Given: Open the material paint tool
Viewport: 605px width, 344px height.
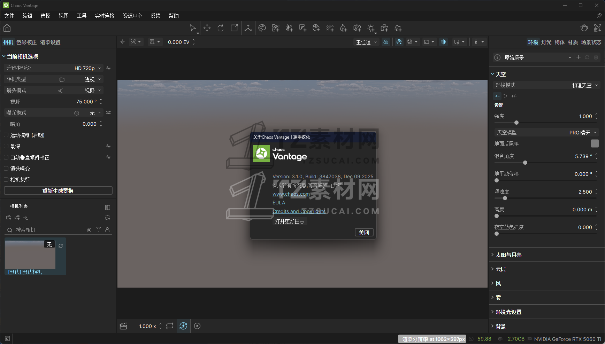Looking at the screenshot, I should point(262,28).
